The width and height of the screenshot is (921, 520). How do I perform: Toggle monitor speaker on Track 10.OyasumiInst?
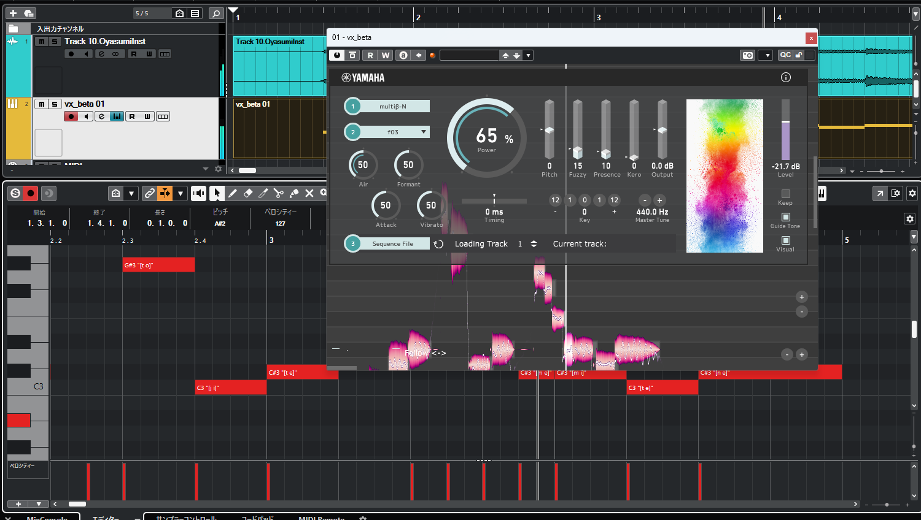pos(86,54)
